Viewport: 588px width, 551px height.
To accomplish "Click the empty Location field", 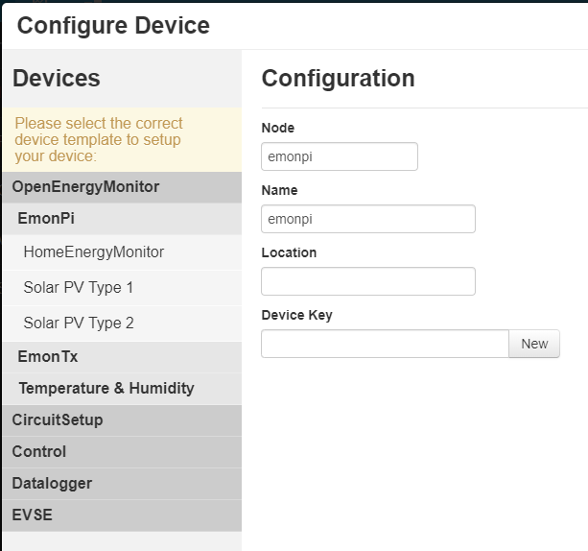I will pos(368,281).
